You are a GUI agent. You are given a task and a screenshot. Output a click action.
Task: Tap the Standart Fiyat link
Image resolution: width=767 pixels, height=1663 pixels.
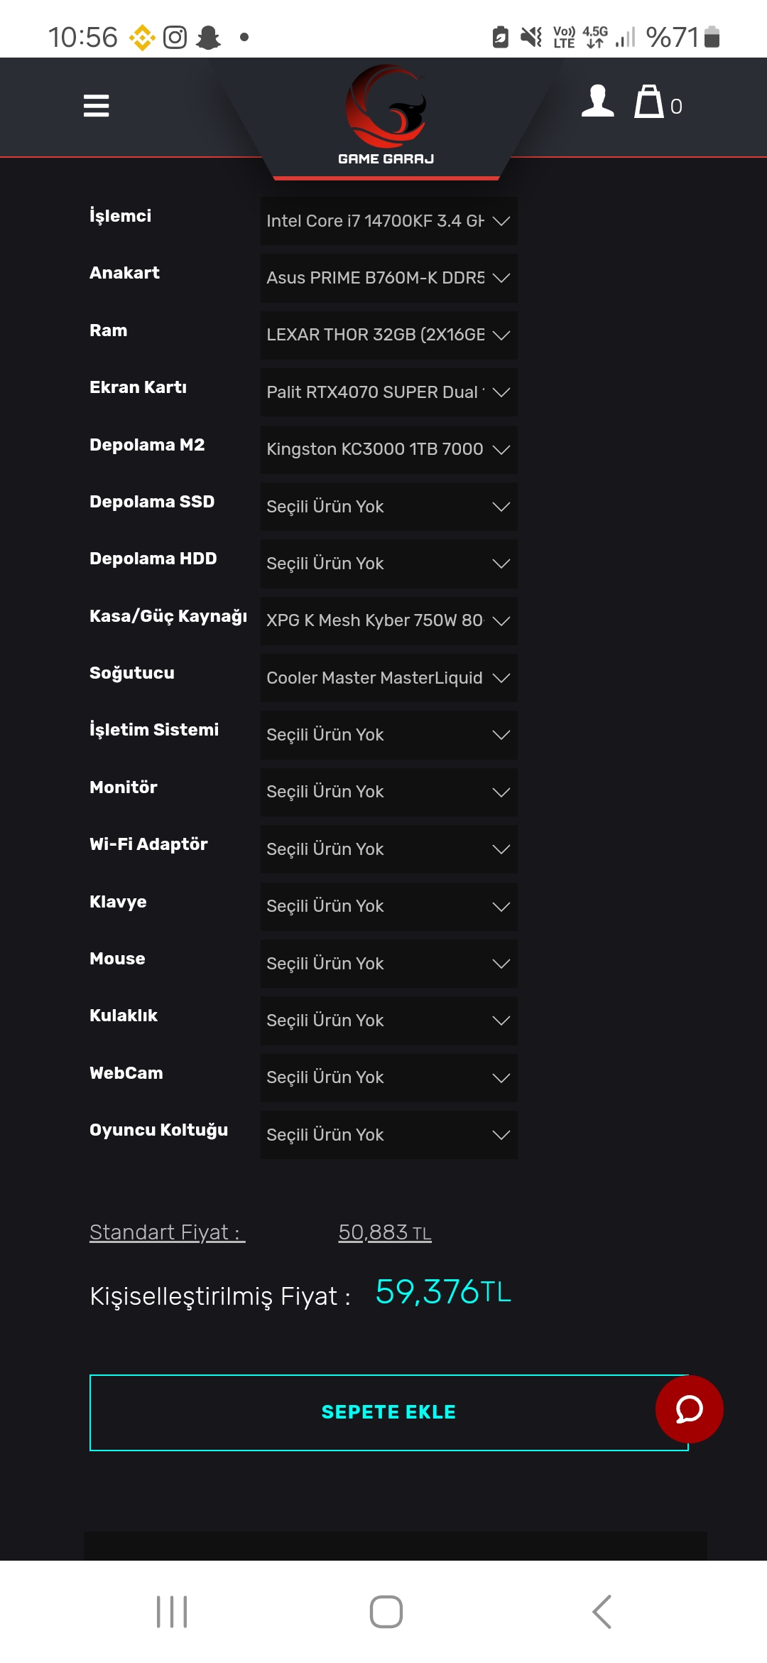click(x=167, y=1232)
